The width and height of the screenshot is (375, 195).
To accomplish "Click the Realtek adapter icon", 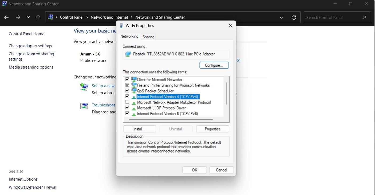I will (x=128, y=54).
